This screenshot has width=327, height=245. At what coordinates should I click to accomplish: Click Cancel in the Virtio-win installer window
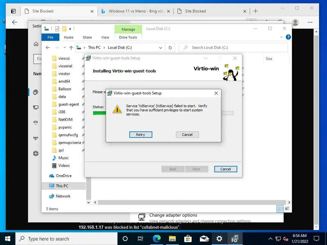click(x=225, y=169)
